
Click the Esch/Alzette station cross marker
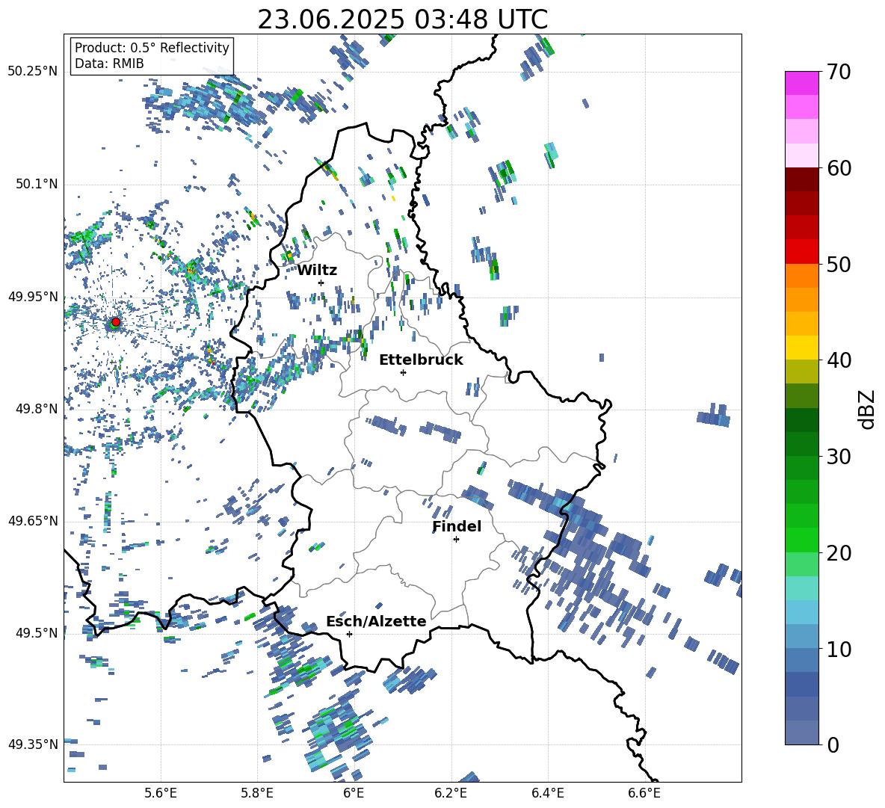(x=349, y=634)
